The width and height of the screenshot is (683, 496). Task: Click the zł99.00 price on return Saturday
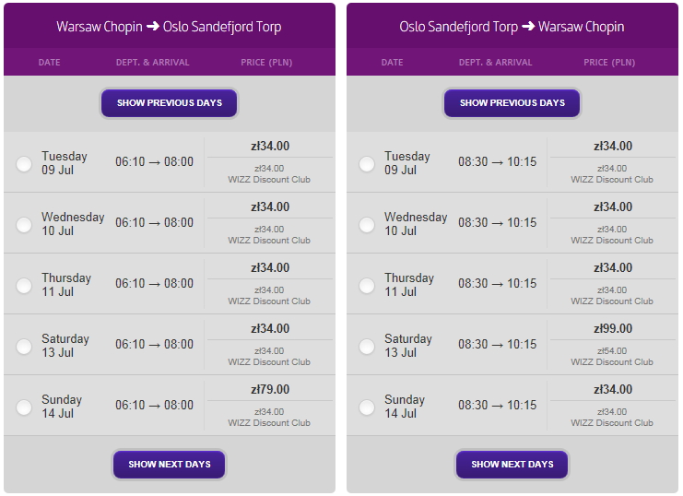coord(613,328)
